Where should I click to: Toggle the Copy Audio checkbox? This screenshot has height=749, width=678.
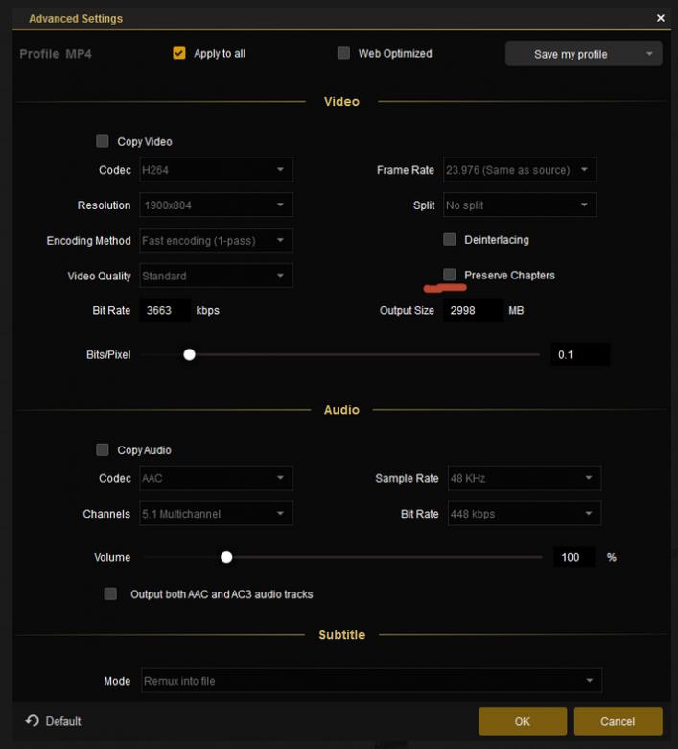tap(103, 449)
